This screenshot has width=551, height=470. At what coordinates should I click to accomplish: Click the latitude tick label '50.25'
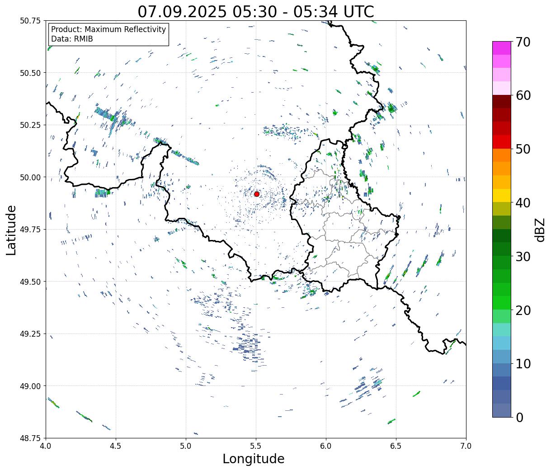30,125
